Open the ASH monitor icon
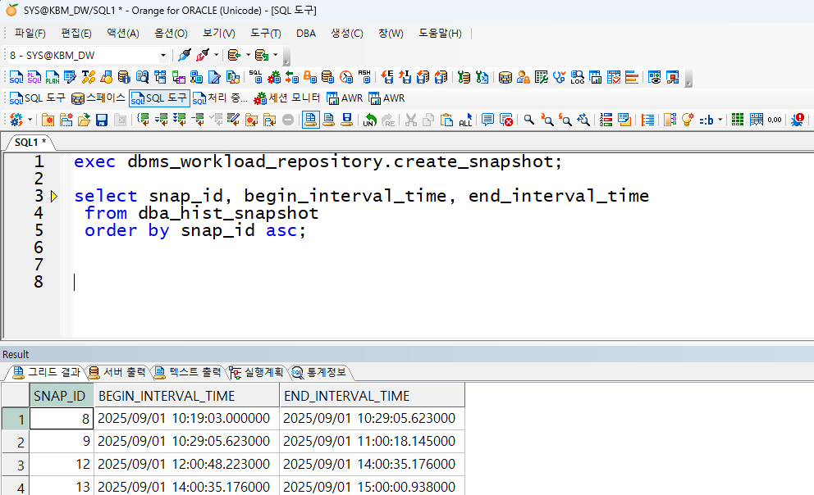The width and height of the screenshot is (814, 495). [x=364, y=78]
